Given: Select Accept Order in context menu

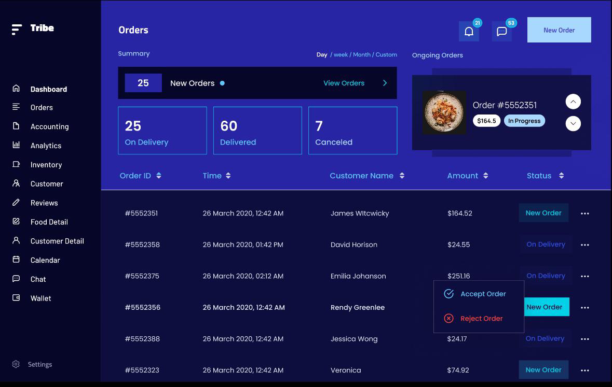Looking at the screenshot, I should point(483,294).
